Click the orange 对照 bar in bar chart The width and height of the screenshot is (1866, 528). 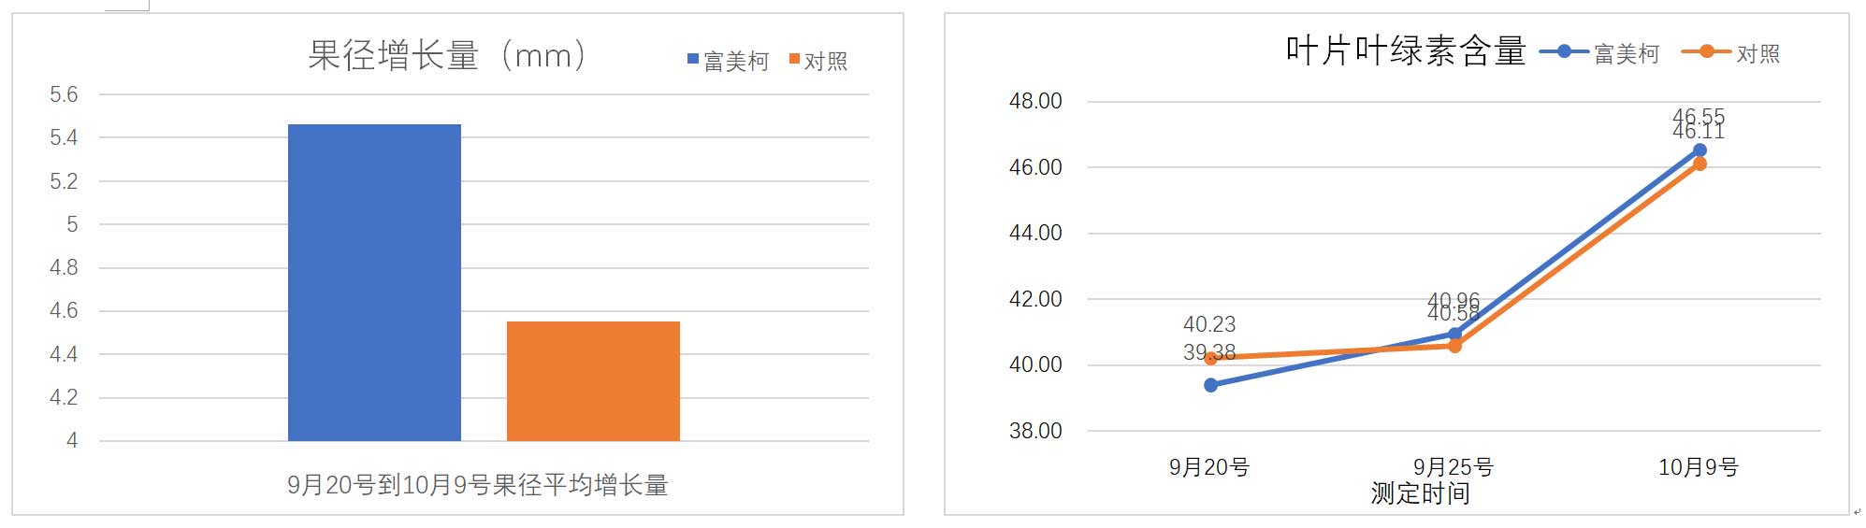click(x=593, y=381)
